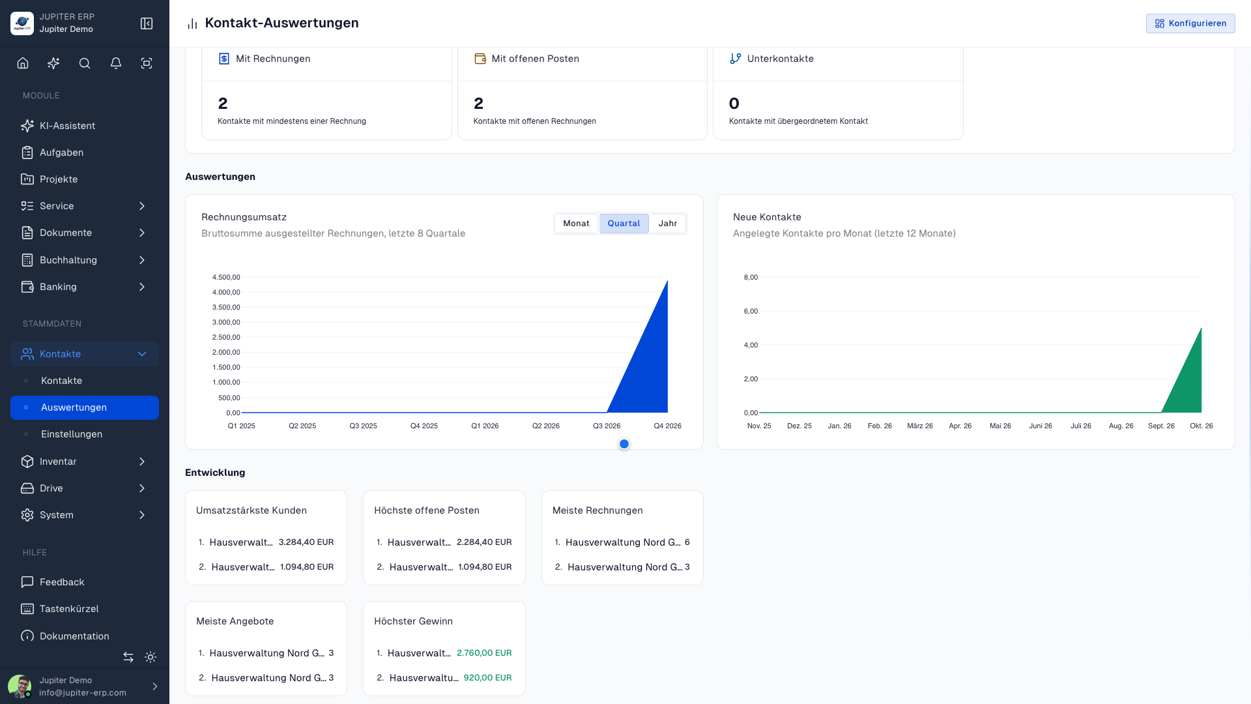Expand the Buchhaltung menu chevron

[142, 260]
